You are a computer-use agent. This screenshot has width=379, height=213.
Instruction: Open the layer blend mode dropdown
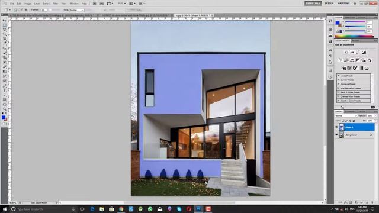[346, 116]
